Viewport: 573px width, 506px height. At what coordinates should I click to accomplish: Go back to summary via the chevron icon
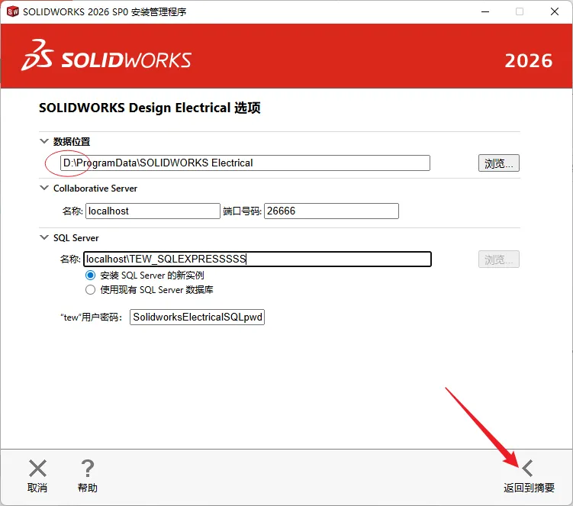(527, 469)
